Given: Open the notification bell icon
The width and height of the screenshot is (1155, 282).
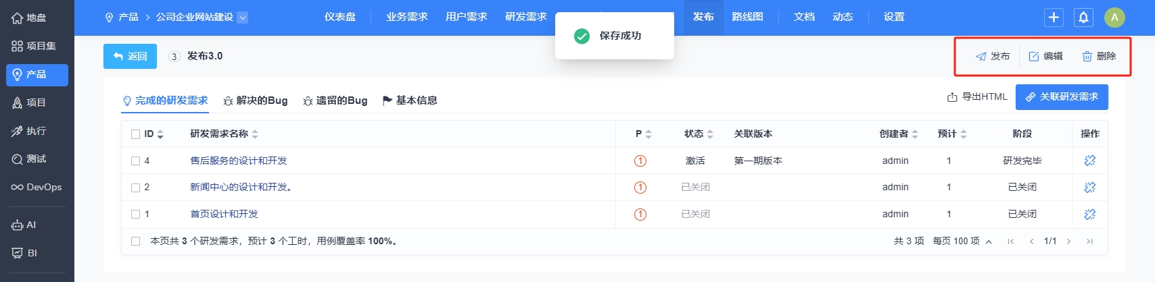Looking at the screenshot, I should tap(1083, 18).
